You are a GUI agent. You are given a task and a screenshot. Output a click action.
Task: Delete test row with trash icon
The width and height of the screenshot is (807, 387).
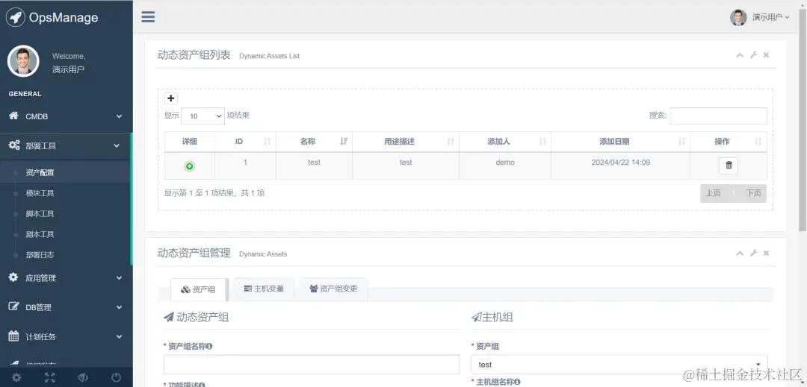tap(729, 166)
